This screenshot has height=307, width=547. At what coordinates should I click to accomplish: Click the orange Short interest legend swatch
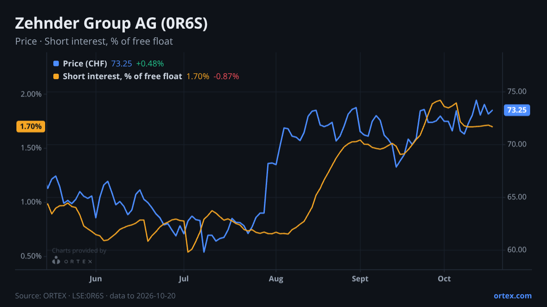(x=56, y=76)
